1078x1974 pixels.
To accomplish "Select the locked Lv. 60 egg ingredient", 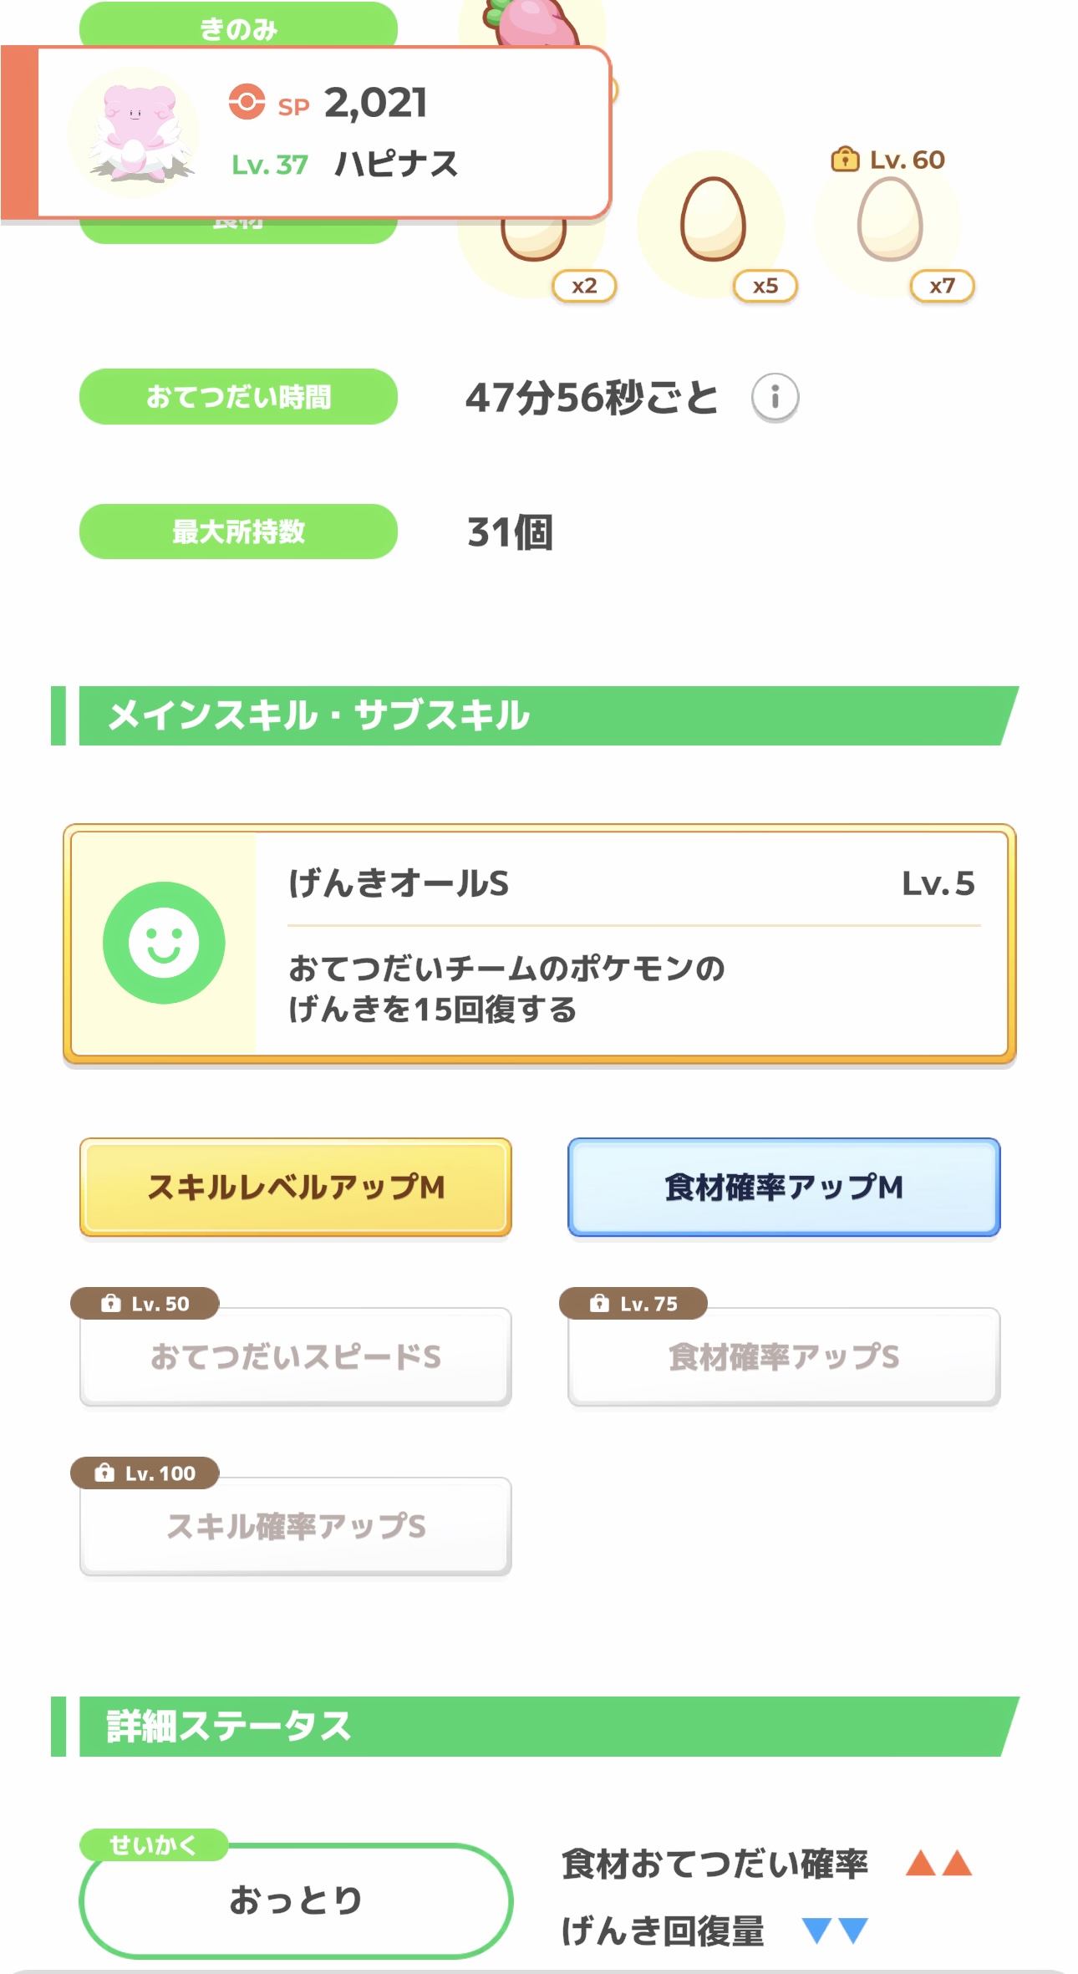I will pos(889,221).
